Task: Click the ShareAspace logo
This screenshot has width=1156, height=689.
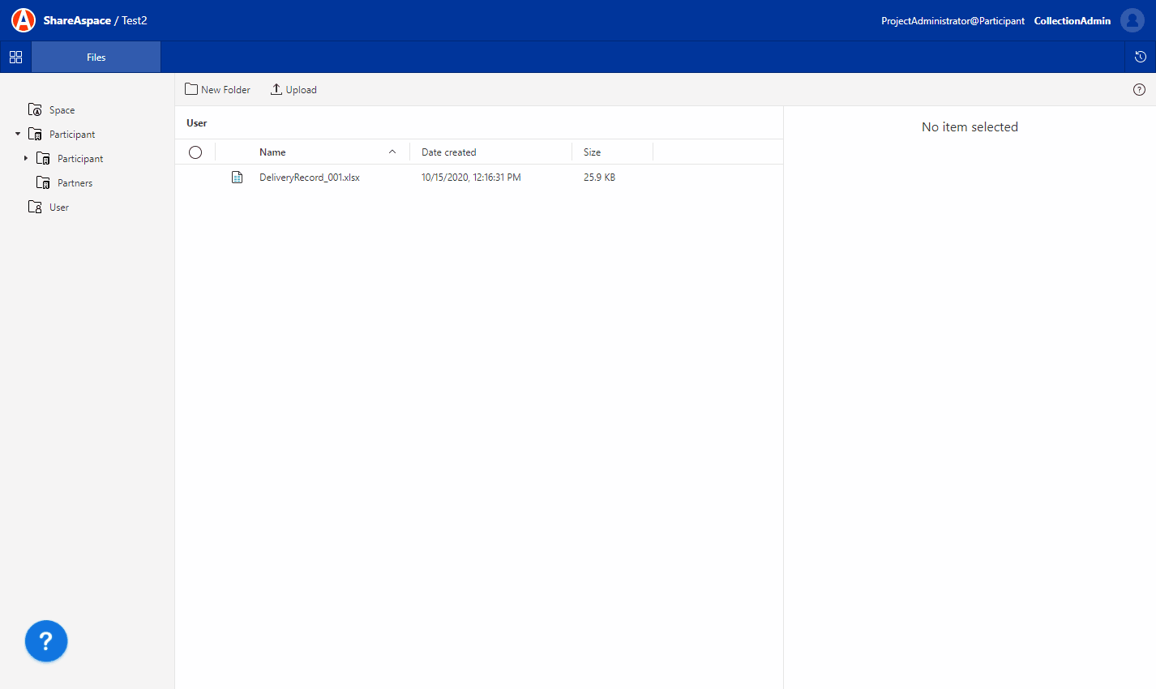Action: (x=23, y=19)
